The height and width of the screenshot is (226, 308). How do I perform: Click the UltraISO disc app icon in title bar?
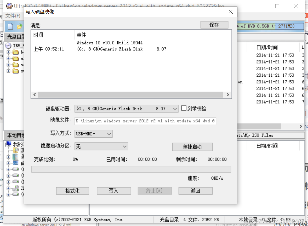pos(9,6)
